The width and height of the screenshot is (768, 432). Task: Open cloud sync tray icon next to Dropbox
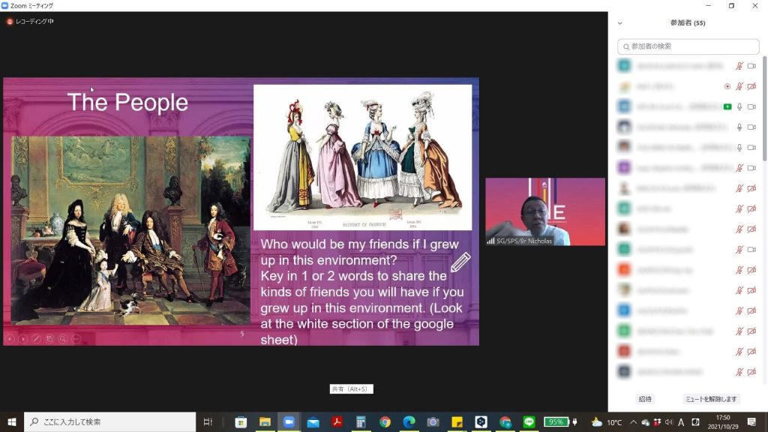pos(646,421)
